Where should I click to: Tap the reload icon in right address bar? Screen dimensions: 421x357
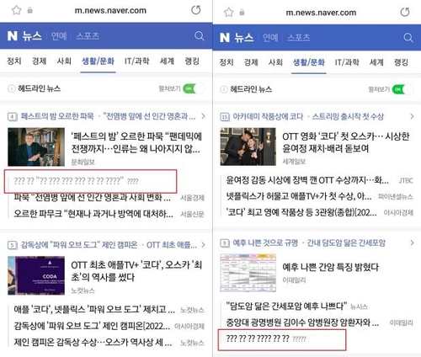pos(405,12)
